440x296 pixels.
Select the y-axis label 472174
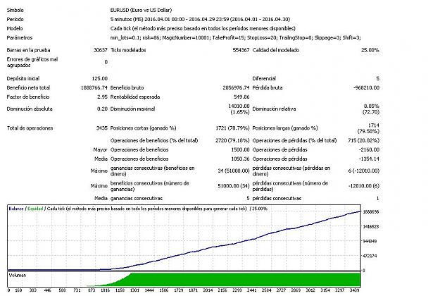[371, 256]
